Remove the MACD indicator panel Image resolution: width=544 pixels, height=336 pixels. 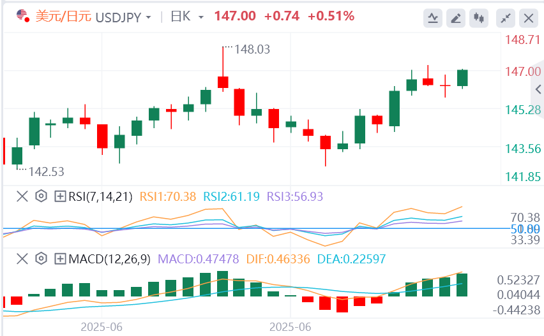(x=22, y=259)
